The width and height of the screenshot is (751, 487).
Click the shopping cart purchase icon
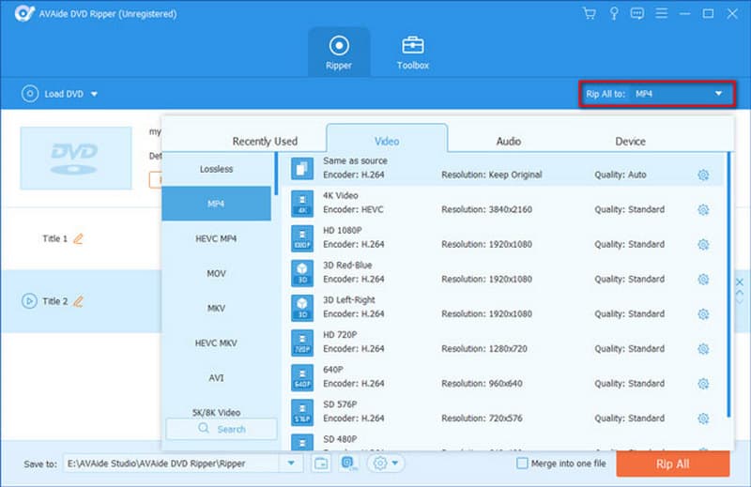(x=590, y=13)
